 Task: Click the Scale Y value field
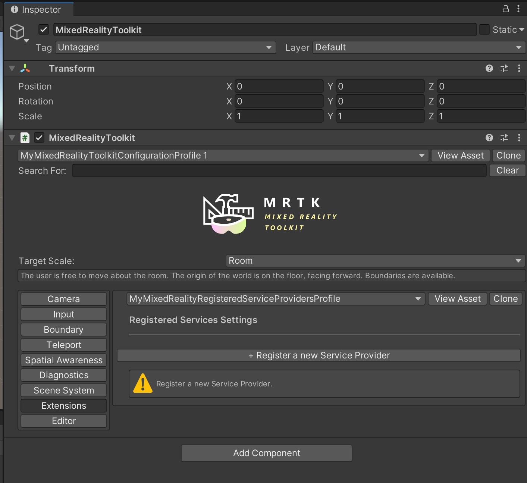point(380,116)
